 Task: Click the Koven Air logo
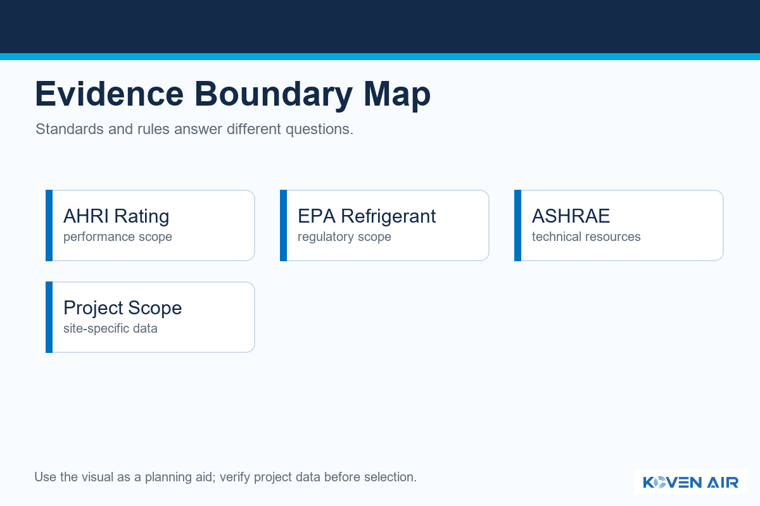click(690, 482)
